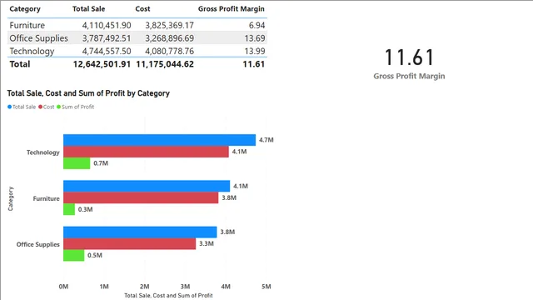Click Furniture margin value 6.94
Image resolution: width=533 pixels, height=300 pixels.
pos(257,25)
